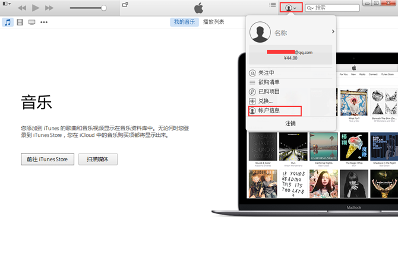Click the fast-forward next track button
Viewport: 398px width, 262px height.
tap(49, 8)
